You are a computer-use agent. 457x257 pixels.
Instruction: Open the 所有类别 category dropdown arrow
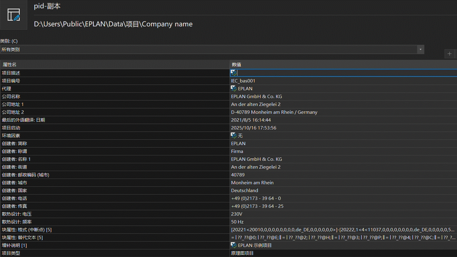[421, 49]
